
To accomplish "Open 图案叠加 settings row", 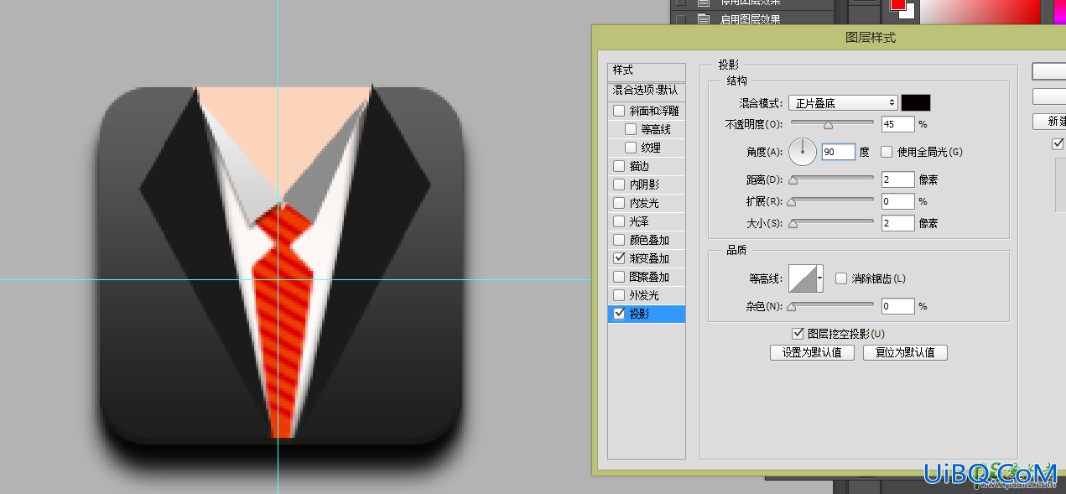I will [x=647, y=277].
